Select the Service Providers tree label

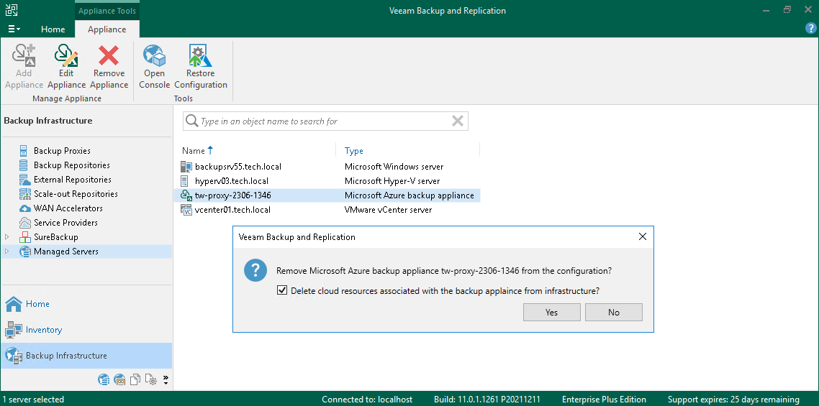point(65,223)
